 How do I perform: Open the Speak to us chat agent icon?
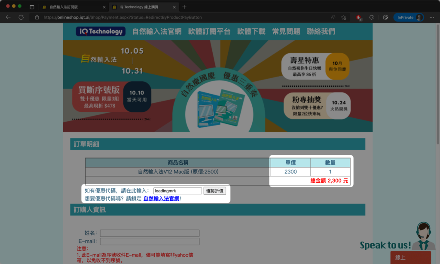(x=424, y=236)
